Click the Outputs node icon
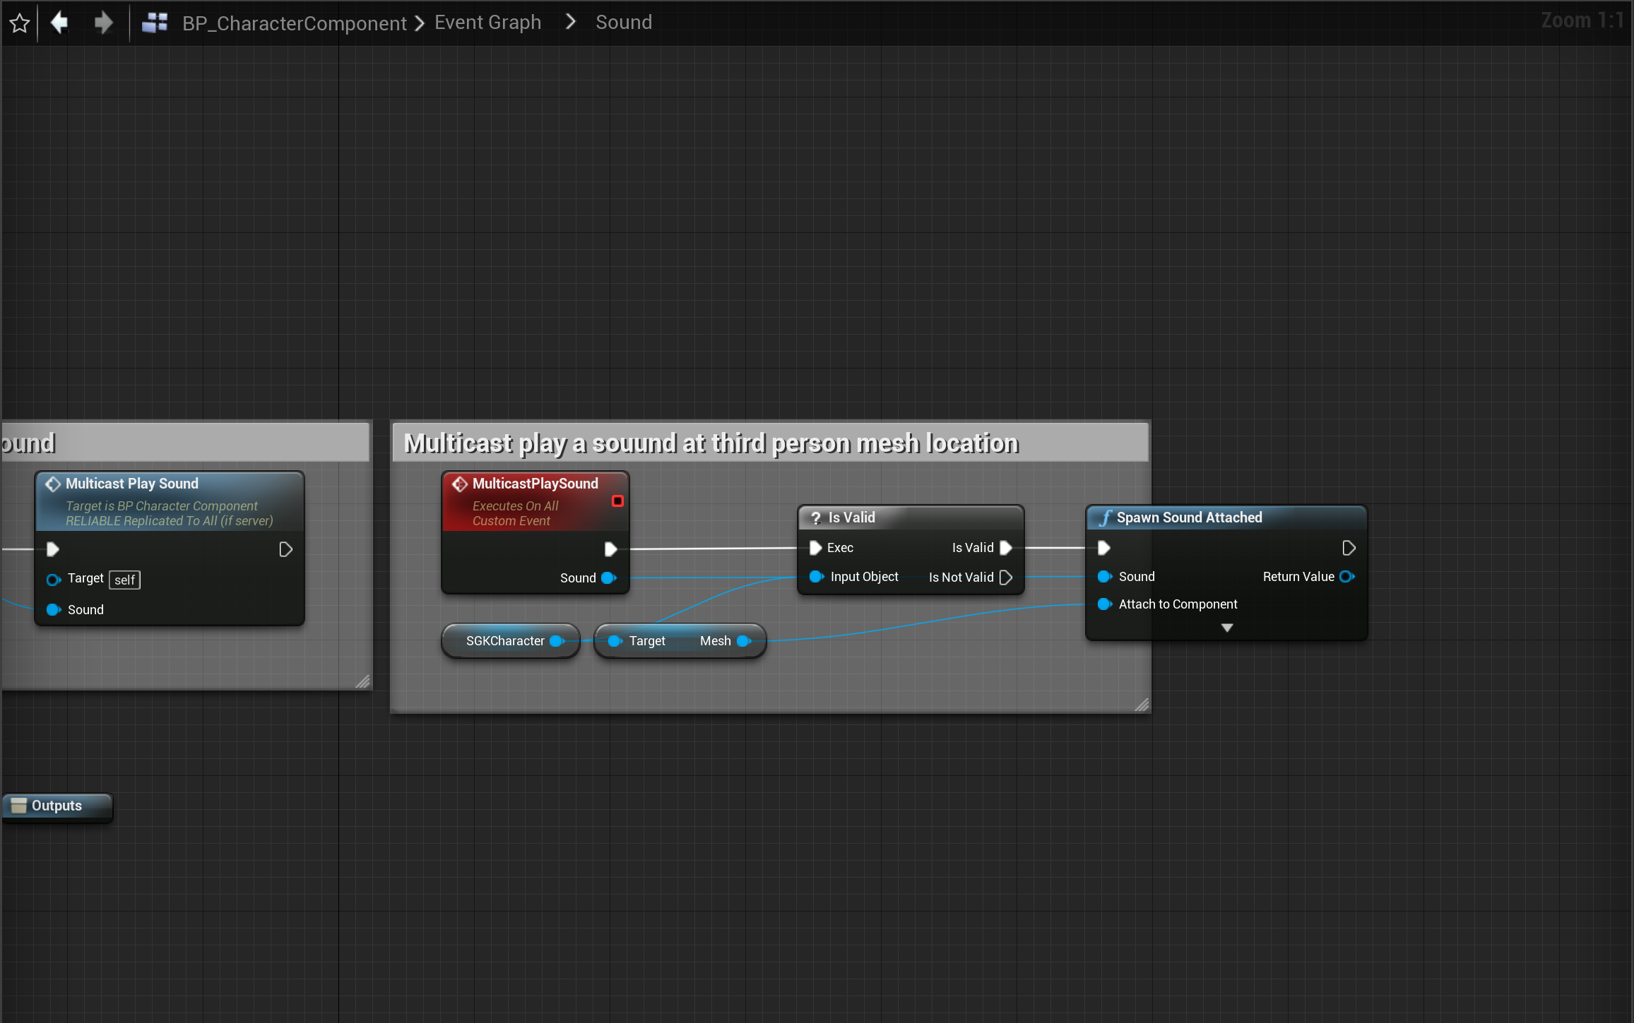 point(19,806)
